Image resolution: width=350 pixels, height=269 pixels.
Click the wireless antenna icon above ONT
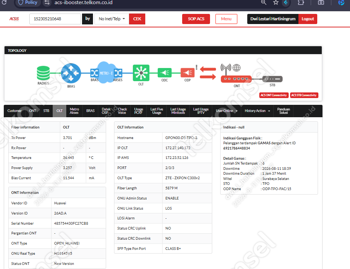click(226, 70)
